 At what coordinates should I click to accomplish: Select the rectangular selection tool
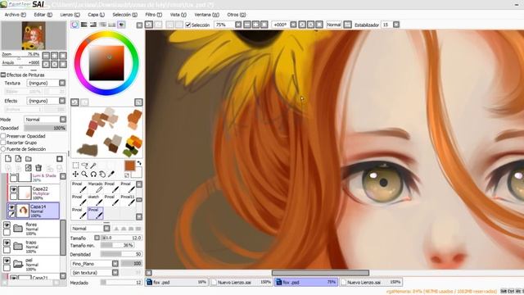point(75,166)
